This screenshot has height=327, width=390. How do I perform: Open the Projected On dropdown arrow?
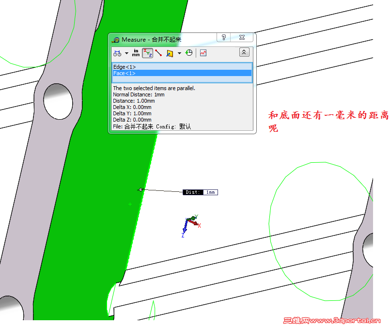coord(179,53)
